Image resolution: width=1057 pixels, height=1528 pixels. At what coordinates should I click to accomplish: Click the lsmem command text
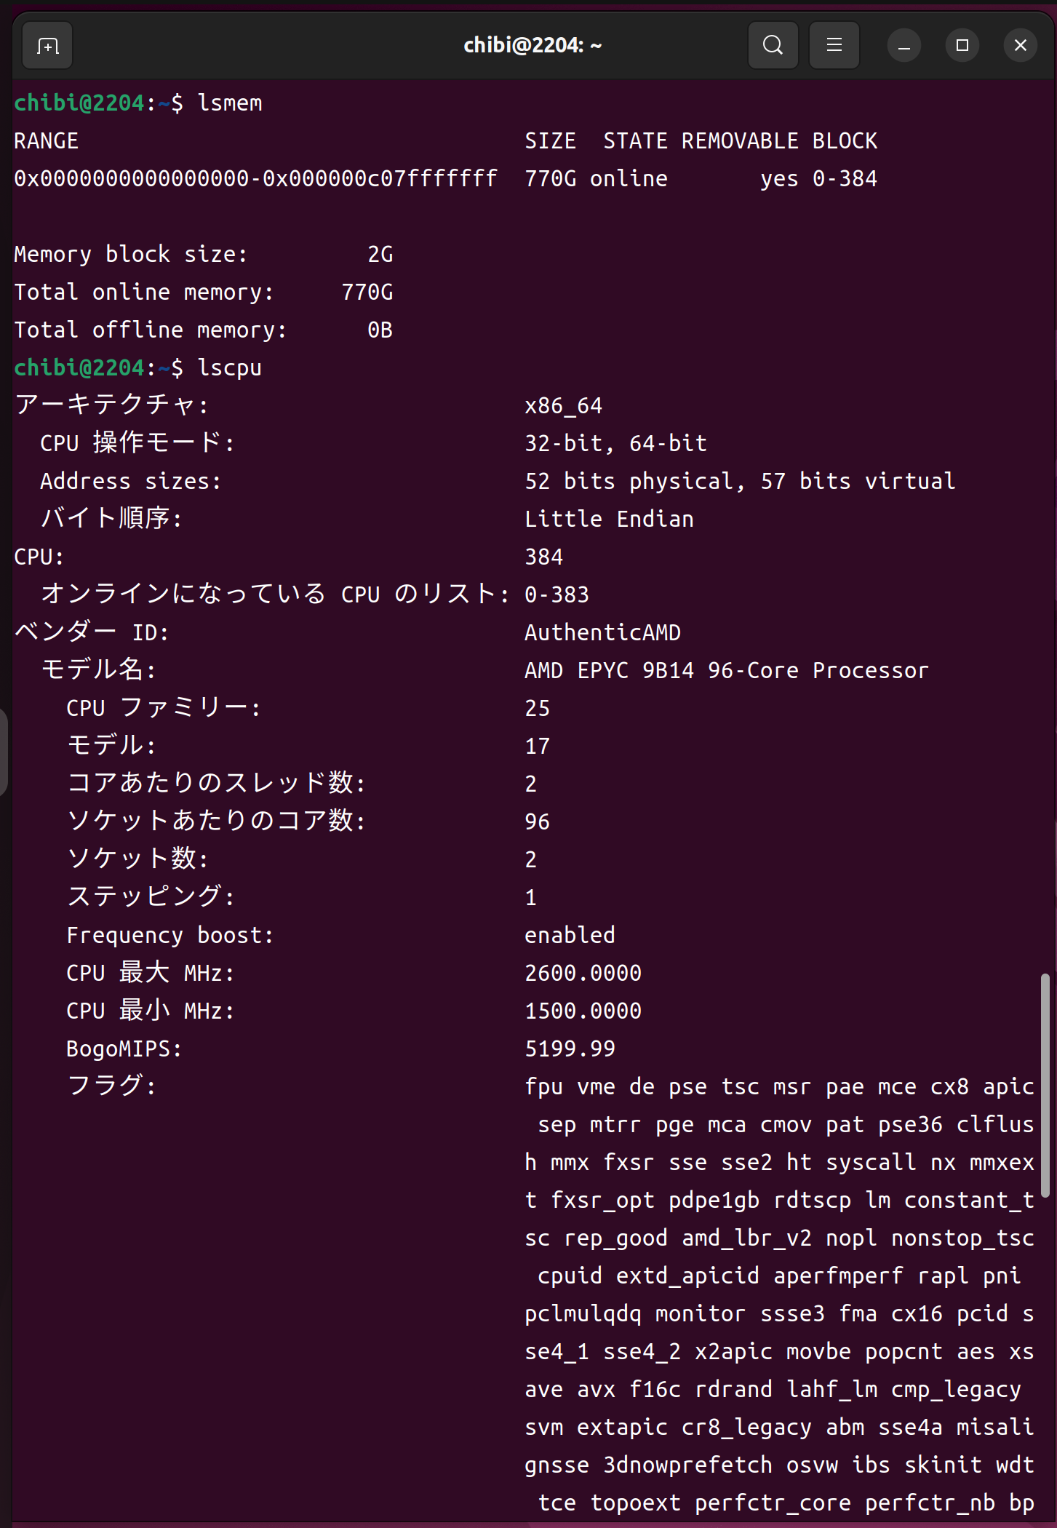point(230,103)
